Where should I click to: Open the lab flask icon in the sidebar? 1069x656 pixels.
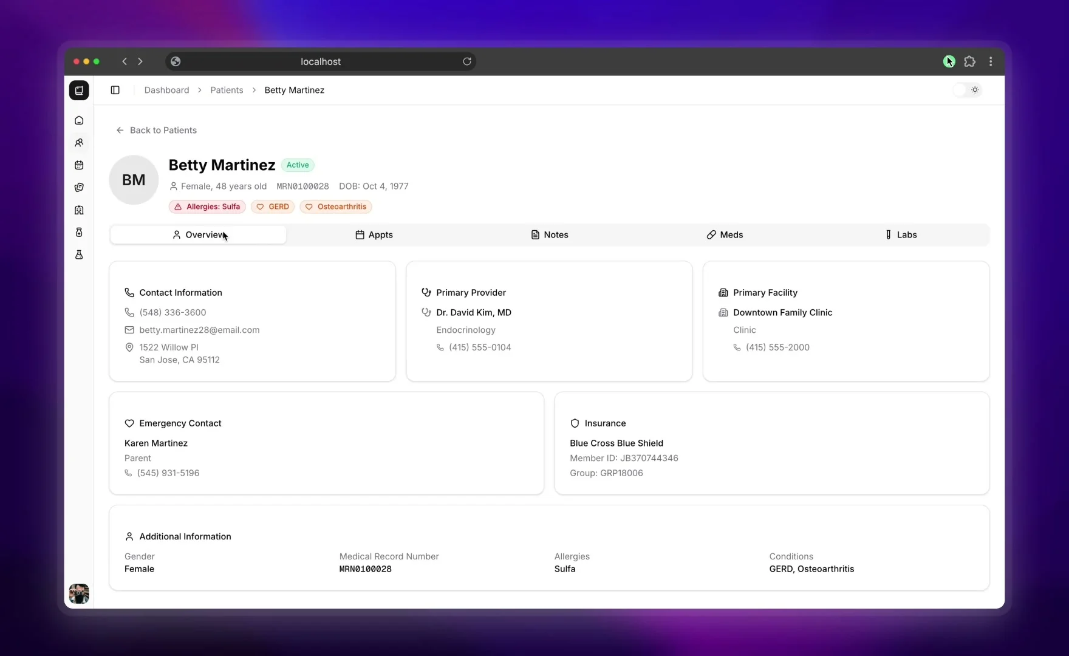click(79, 255)
